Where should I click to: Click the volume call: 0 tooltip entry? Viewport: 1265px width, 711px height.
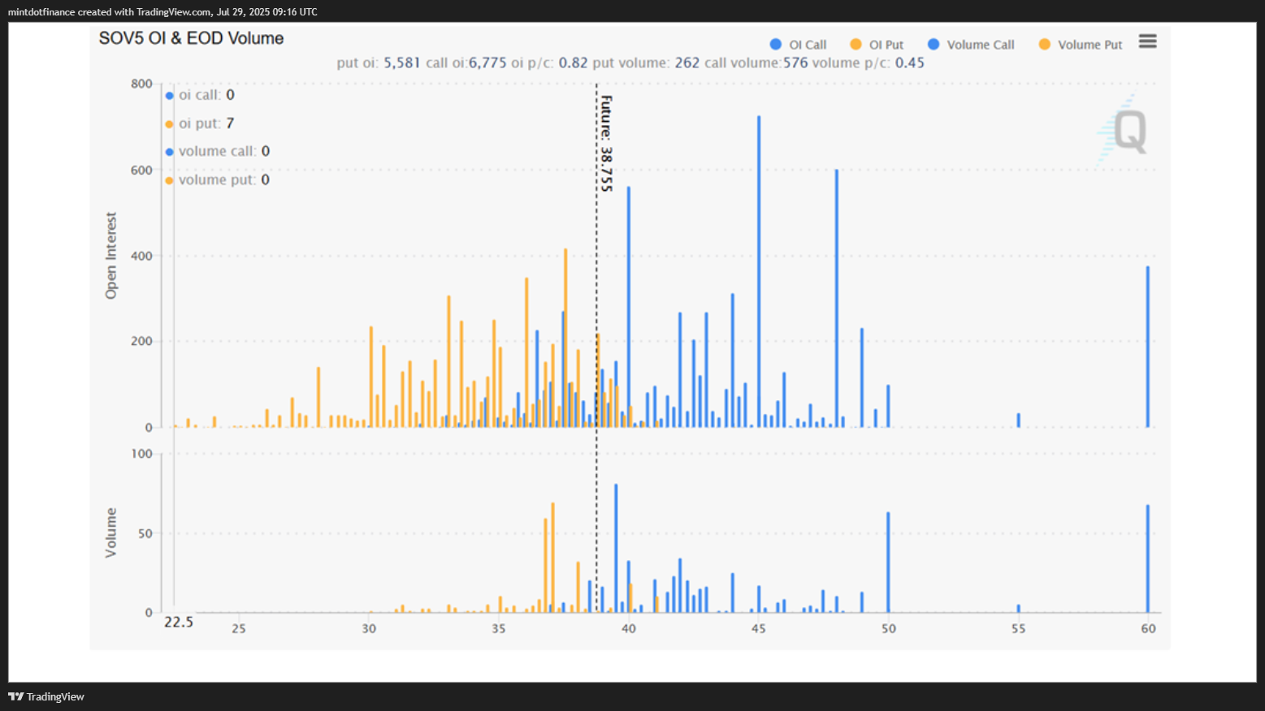point(218,151)
